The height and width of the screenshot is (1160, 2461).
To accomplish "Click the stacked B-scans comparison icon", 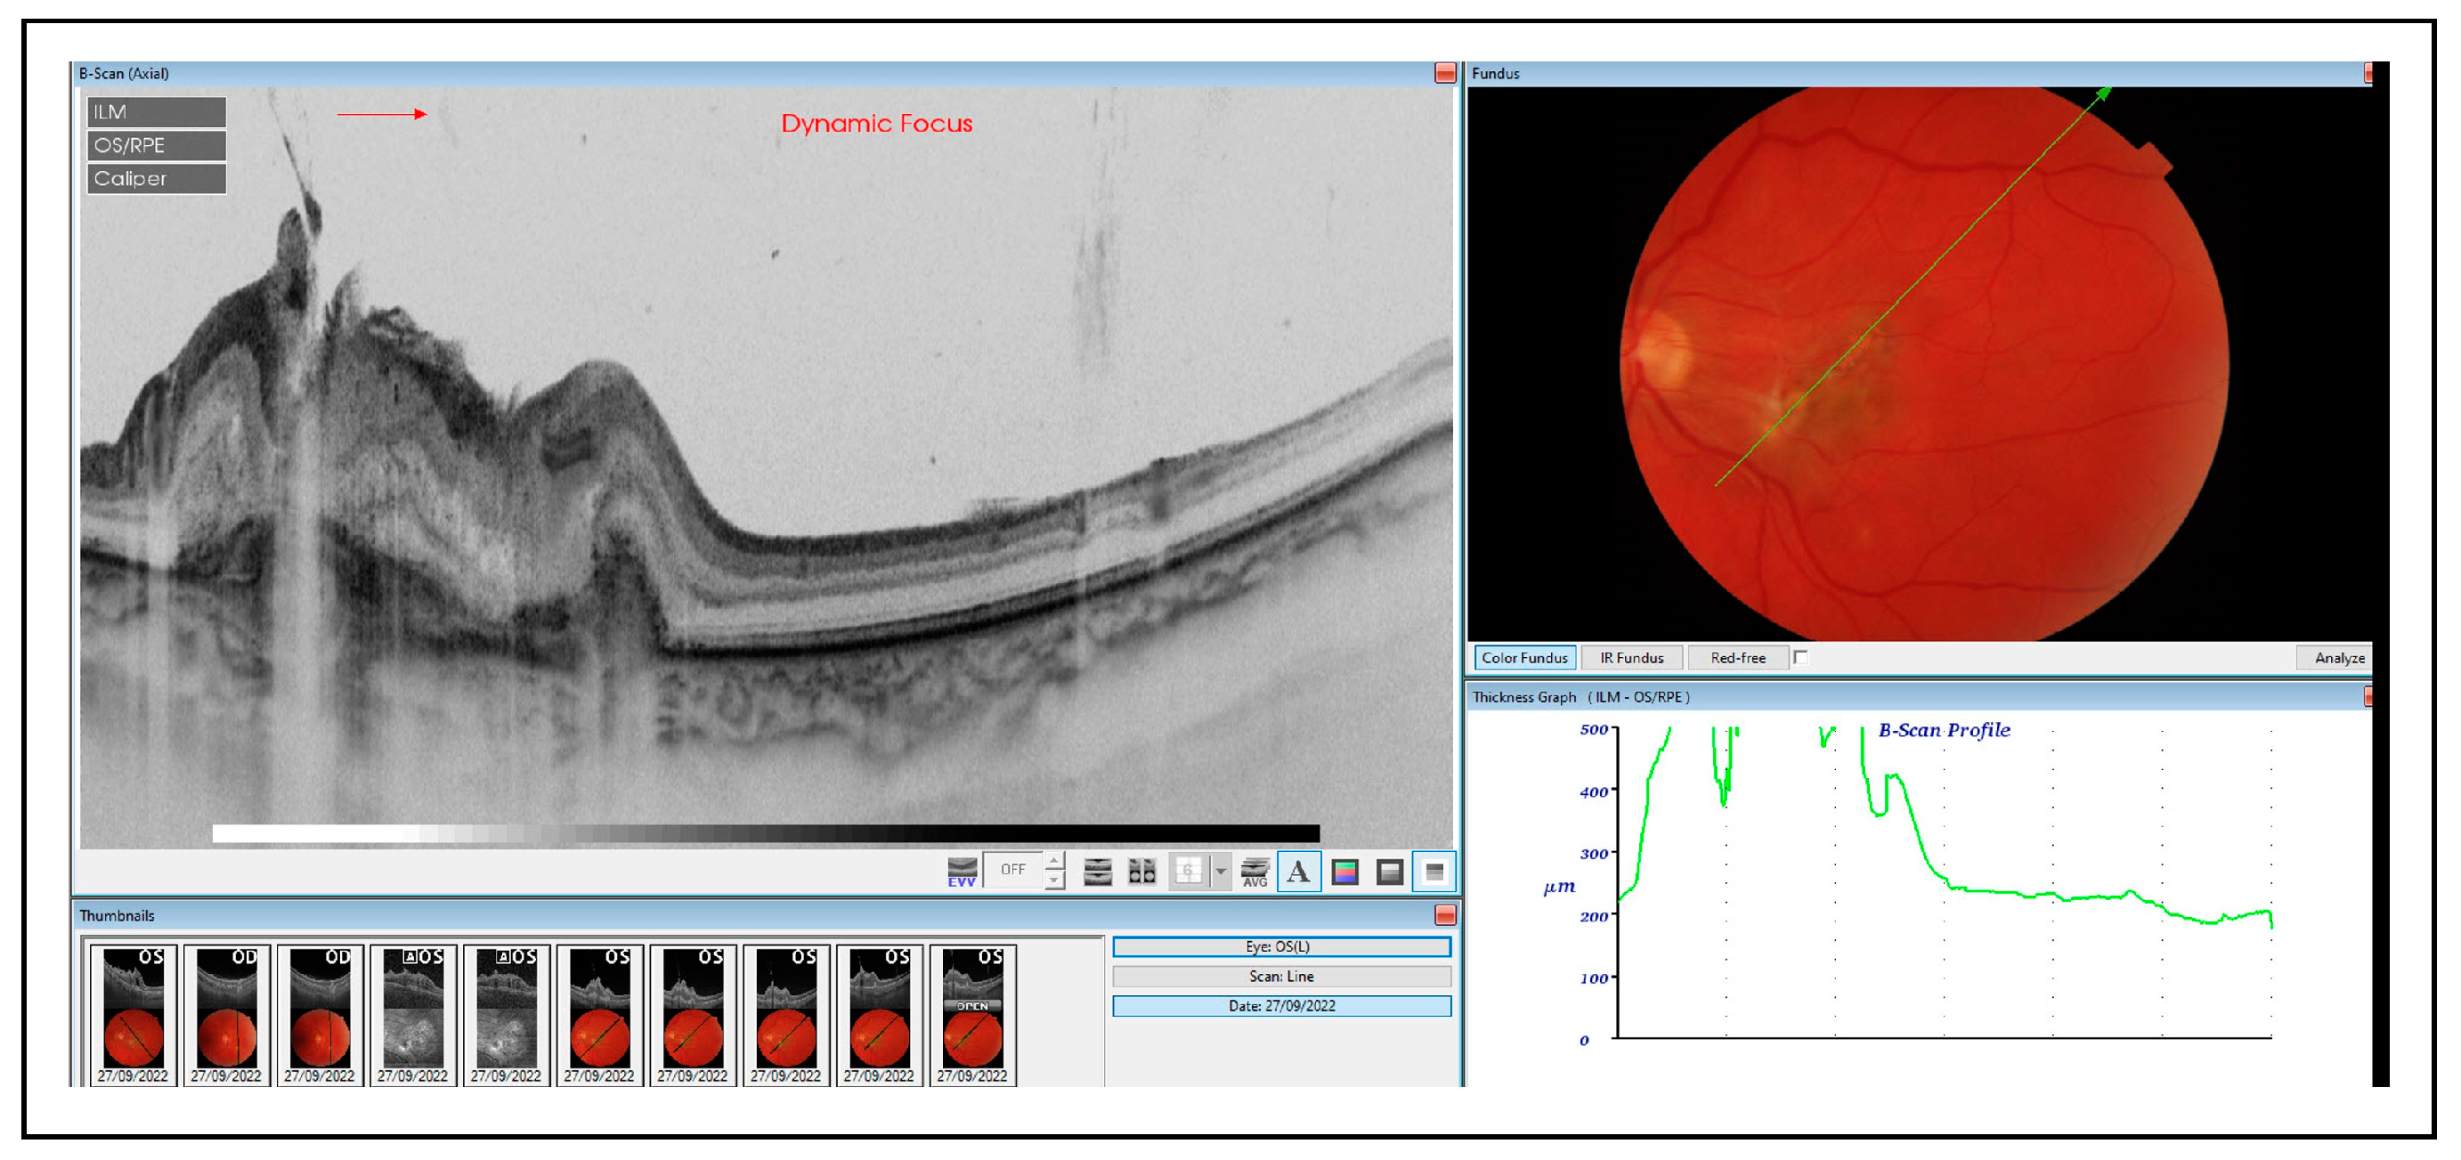I will (1098, 872).
